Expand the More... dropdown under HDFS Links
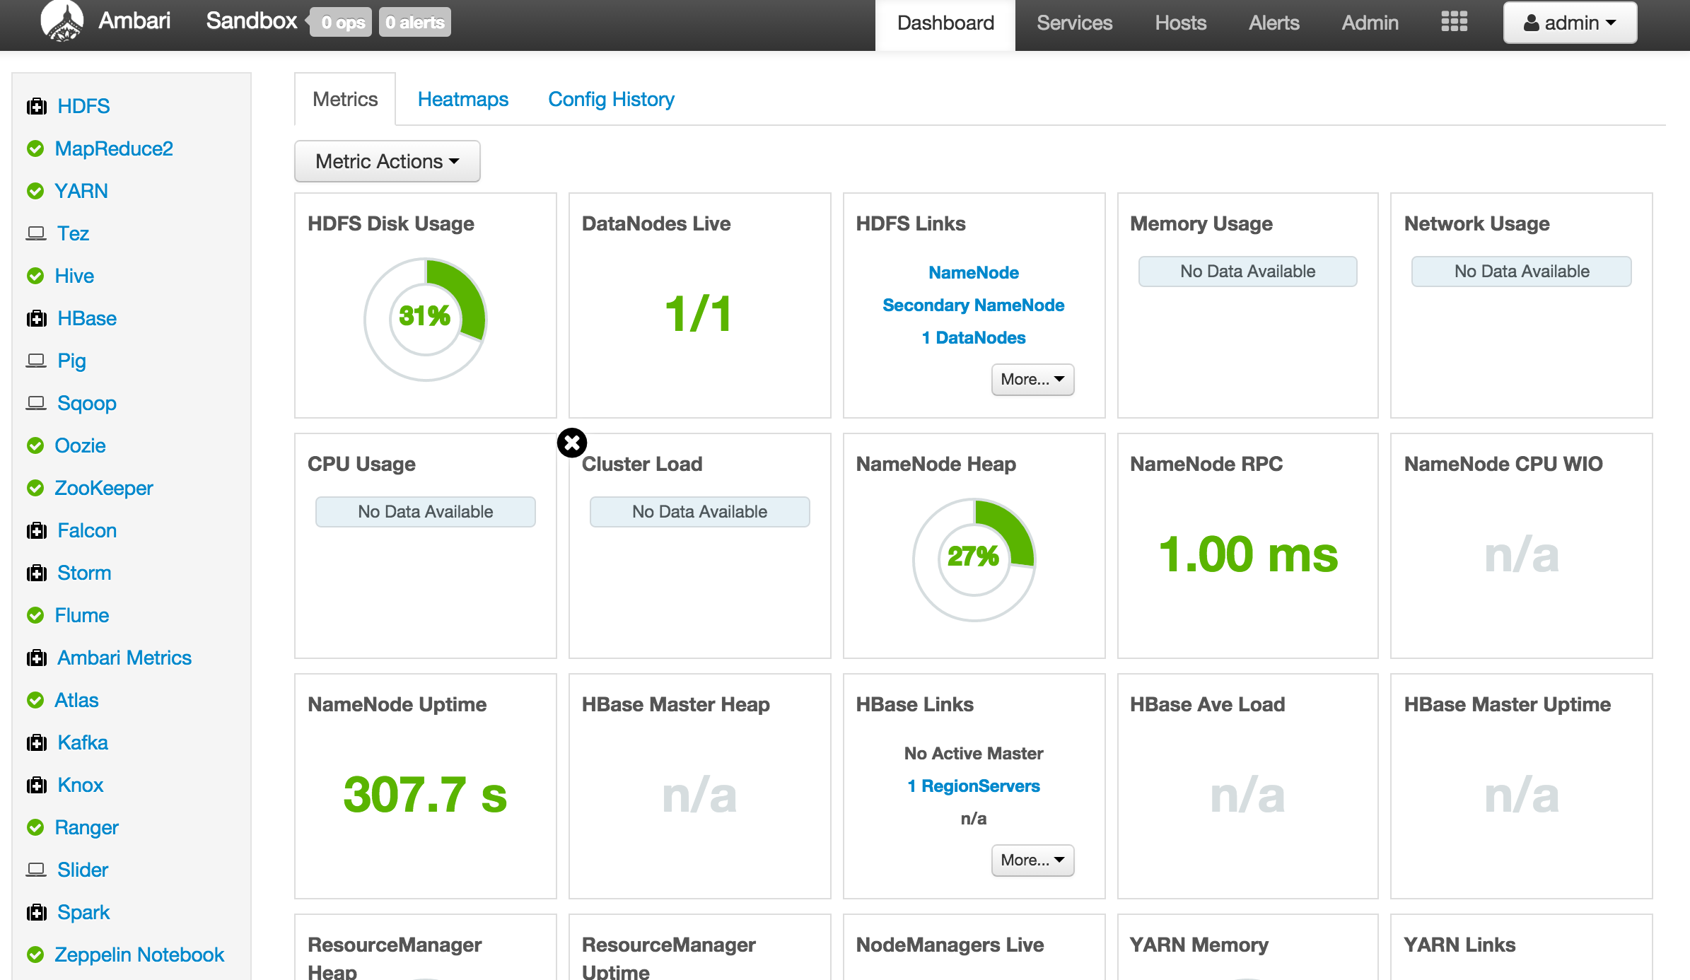Screen dimensions: 1690x980 [x=1032, y=380]
